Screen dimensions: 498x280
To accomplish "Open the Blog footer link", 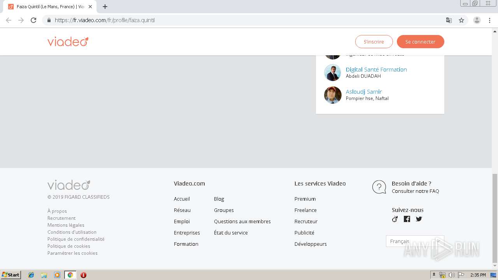I will click(x=219, y=199).
